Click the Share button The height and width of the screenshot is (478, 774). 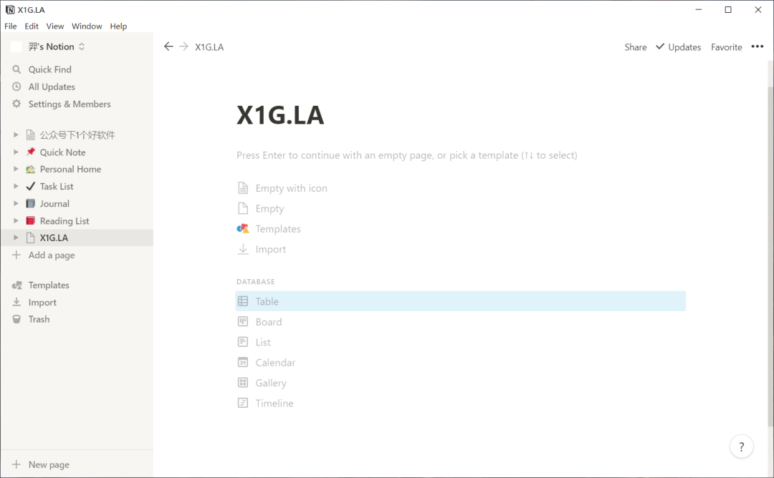coord(635,47)
